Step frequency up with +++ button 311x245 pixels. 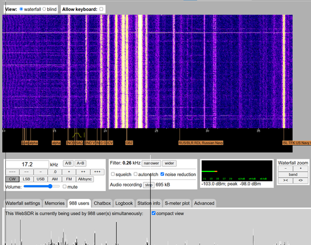[x=97, y=172]
